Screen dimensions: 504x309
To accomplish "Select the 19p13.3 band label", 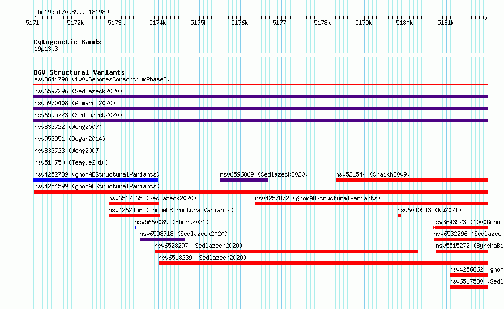I will [46, 49].
